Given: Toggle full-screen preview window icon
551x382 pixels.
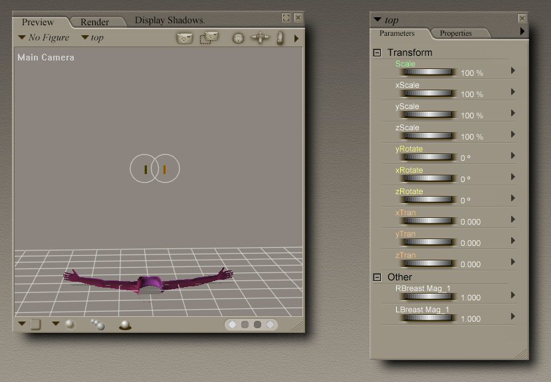Looking at the screenshot, I should [x=286, y=18].
